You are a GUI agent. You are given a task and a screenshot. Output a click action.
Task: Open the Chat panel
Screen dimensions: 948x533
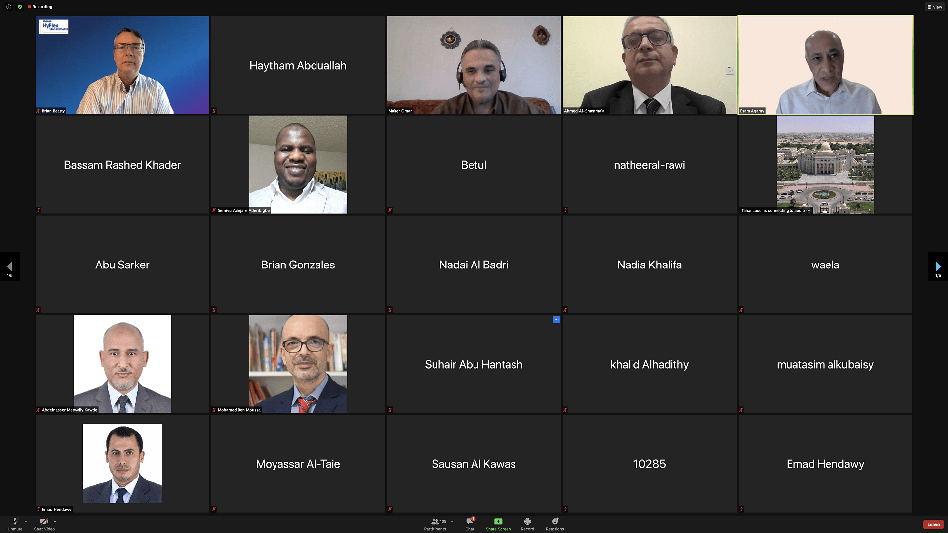pos(470,522)
